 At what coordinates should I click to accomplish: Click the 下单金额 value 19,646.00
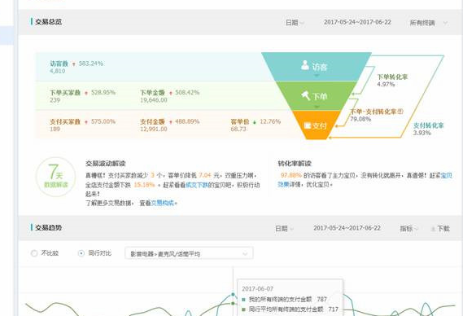(154, 100)
